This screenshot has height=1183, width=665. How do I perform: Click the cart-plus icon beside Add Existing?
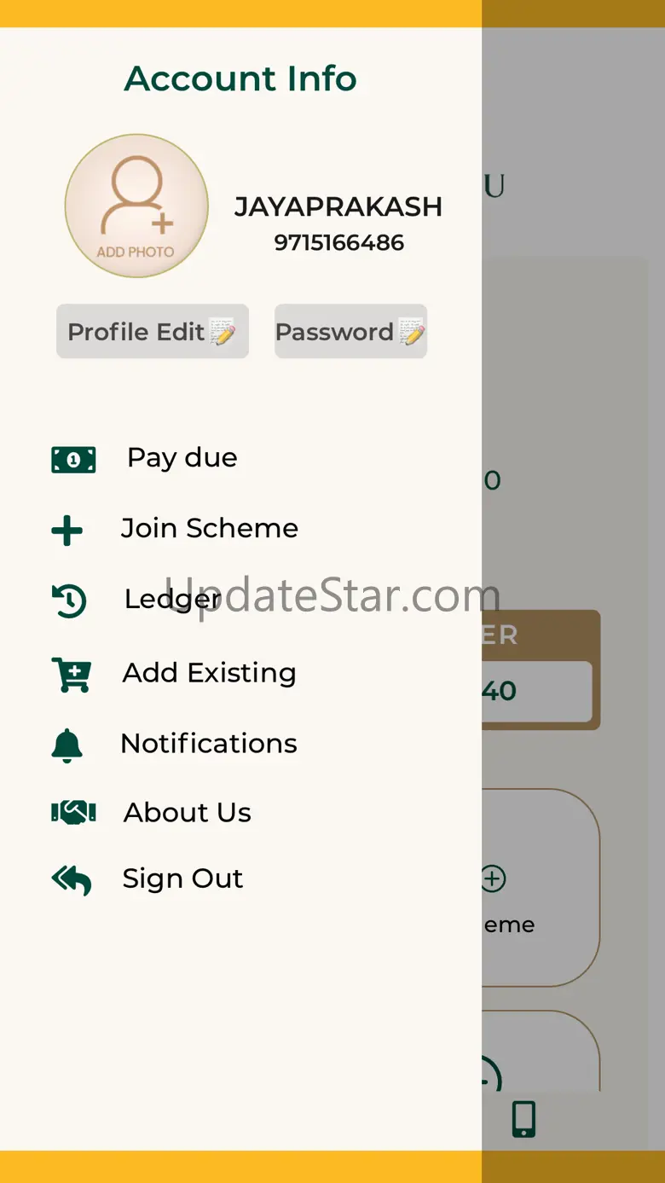pyautogui.click(x=72, y=674)
